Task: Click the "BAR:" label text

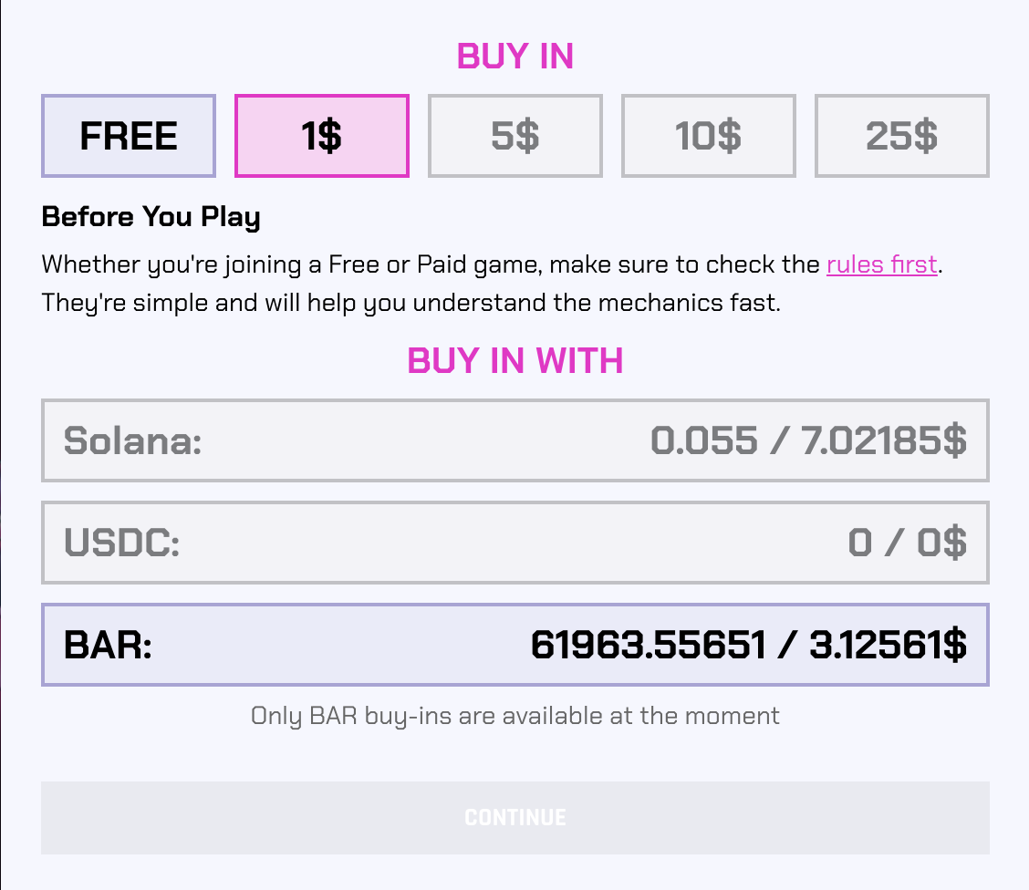Action: click(x=108, y=646)
